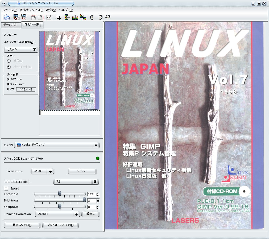Scale image to fit width
Viewport: 269px width, 239px height.
coord(34,17)
